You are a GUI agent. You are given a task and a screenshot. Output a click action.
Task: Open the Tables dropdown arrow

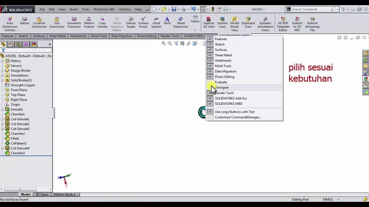click(x=195, y=30)
